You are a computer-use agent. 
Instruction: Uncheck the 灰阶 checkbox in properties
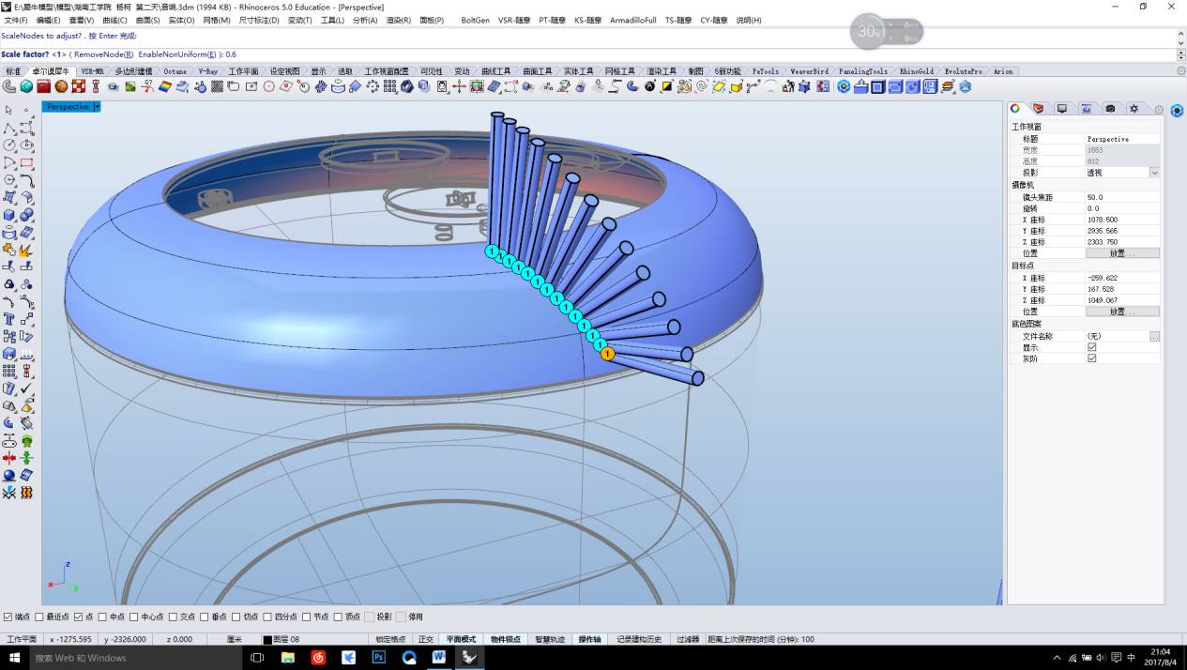1091,358
